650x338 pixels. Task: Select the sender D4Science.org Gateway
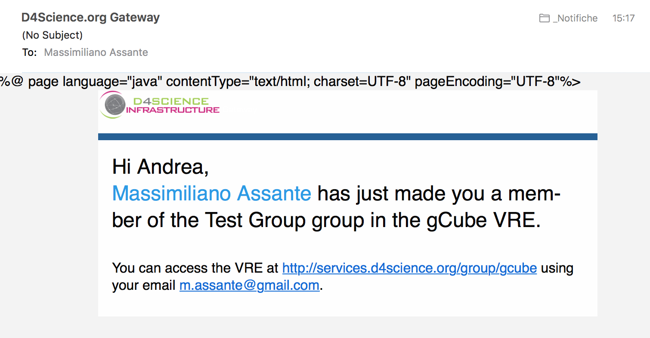pyautogui.click(x=90, y=18)
